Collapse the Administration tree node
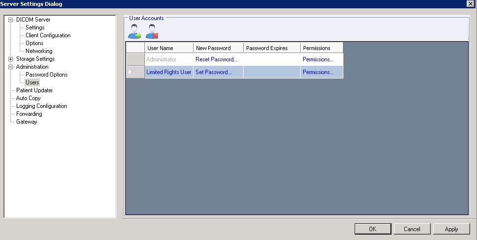477x240 pixels. click(11, 67)
